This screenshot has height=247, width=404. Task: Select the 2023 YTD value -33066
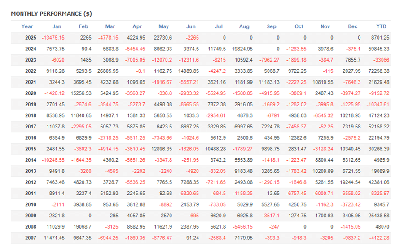pyautogui.click(x=381, y=60)
